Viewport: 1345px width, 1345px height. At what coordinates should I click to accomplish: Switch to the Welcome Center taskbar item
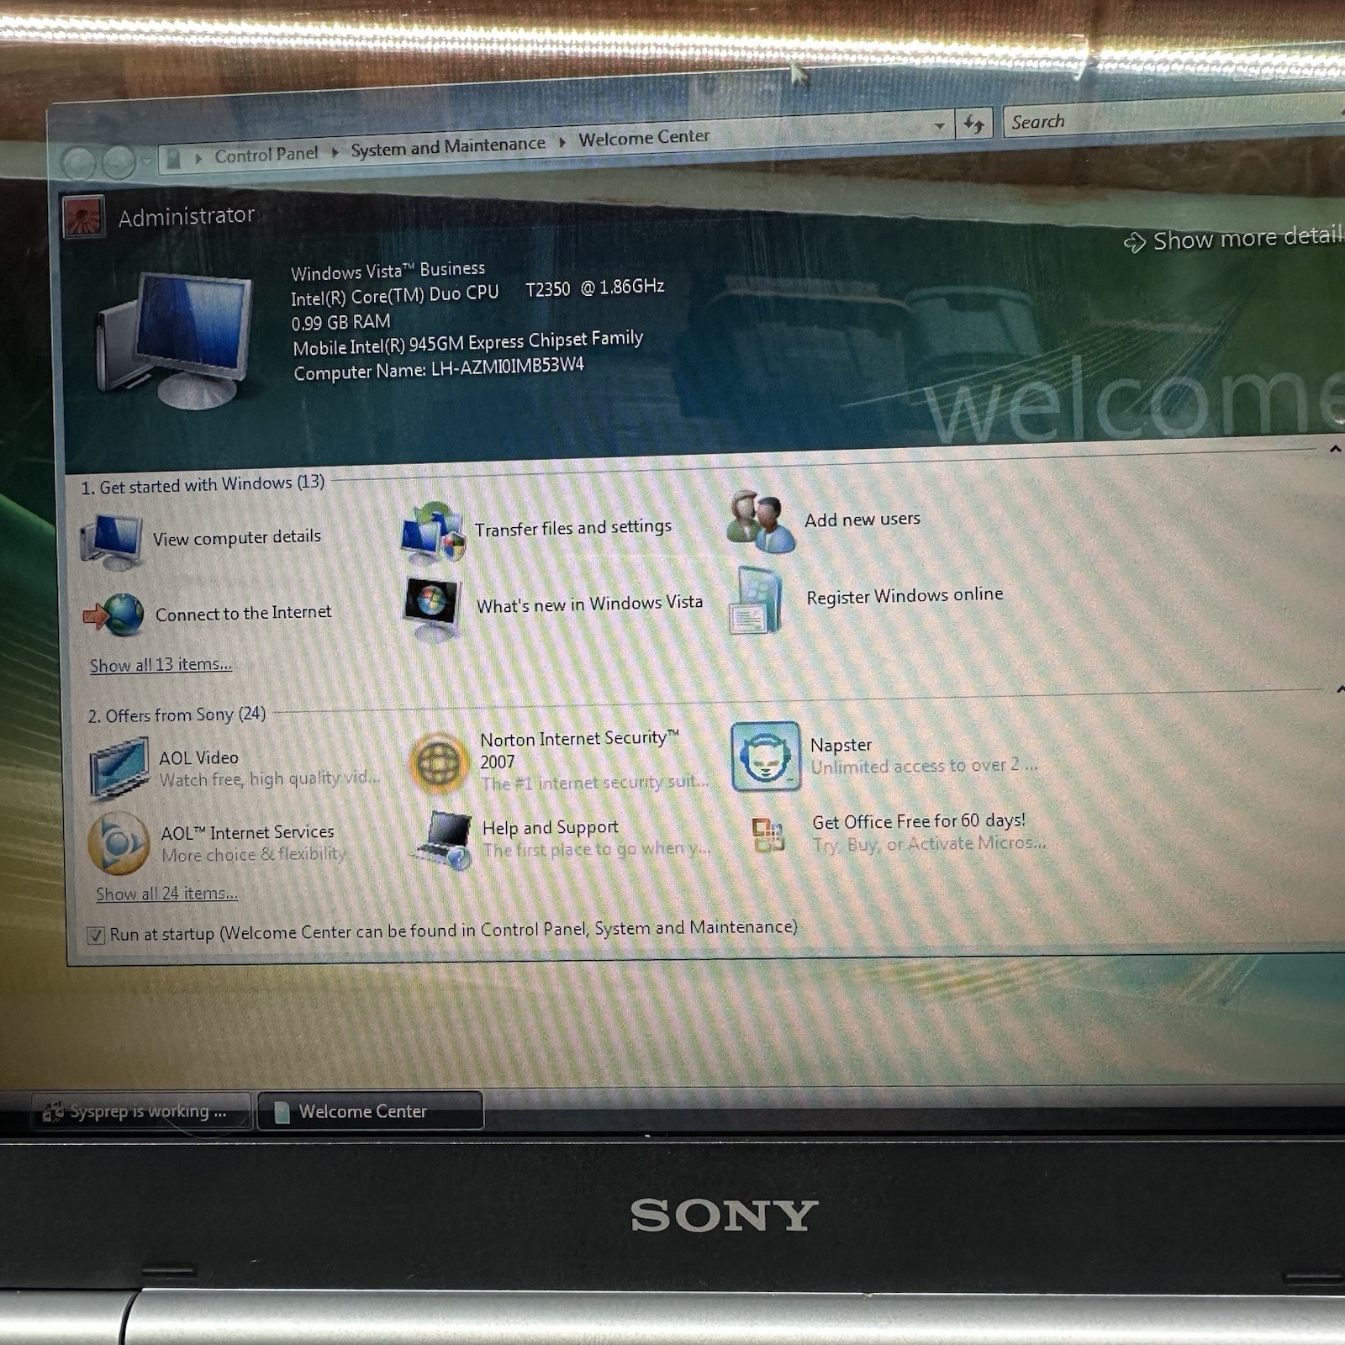coord(370,1110)
